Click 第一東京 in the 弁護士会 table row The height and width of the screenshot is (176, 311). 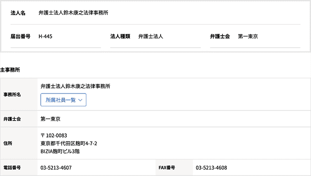[50, 119]
